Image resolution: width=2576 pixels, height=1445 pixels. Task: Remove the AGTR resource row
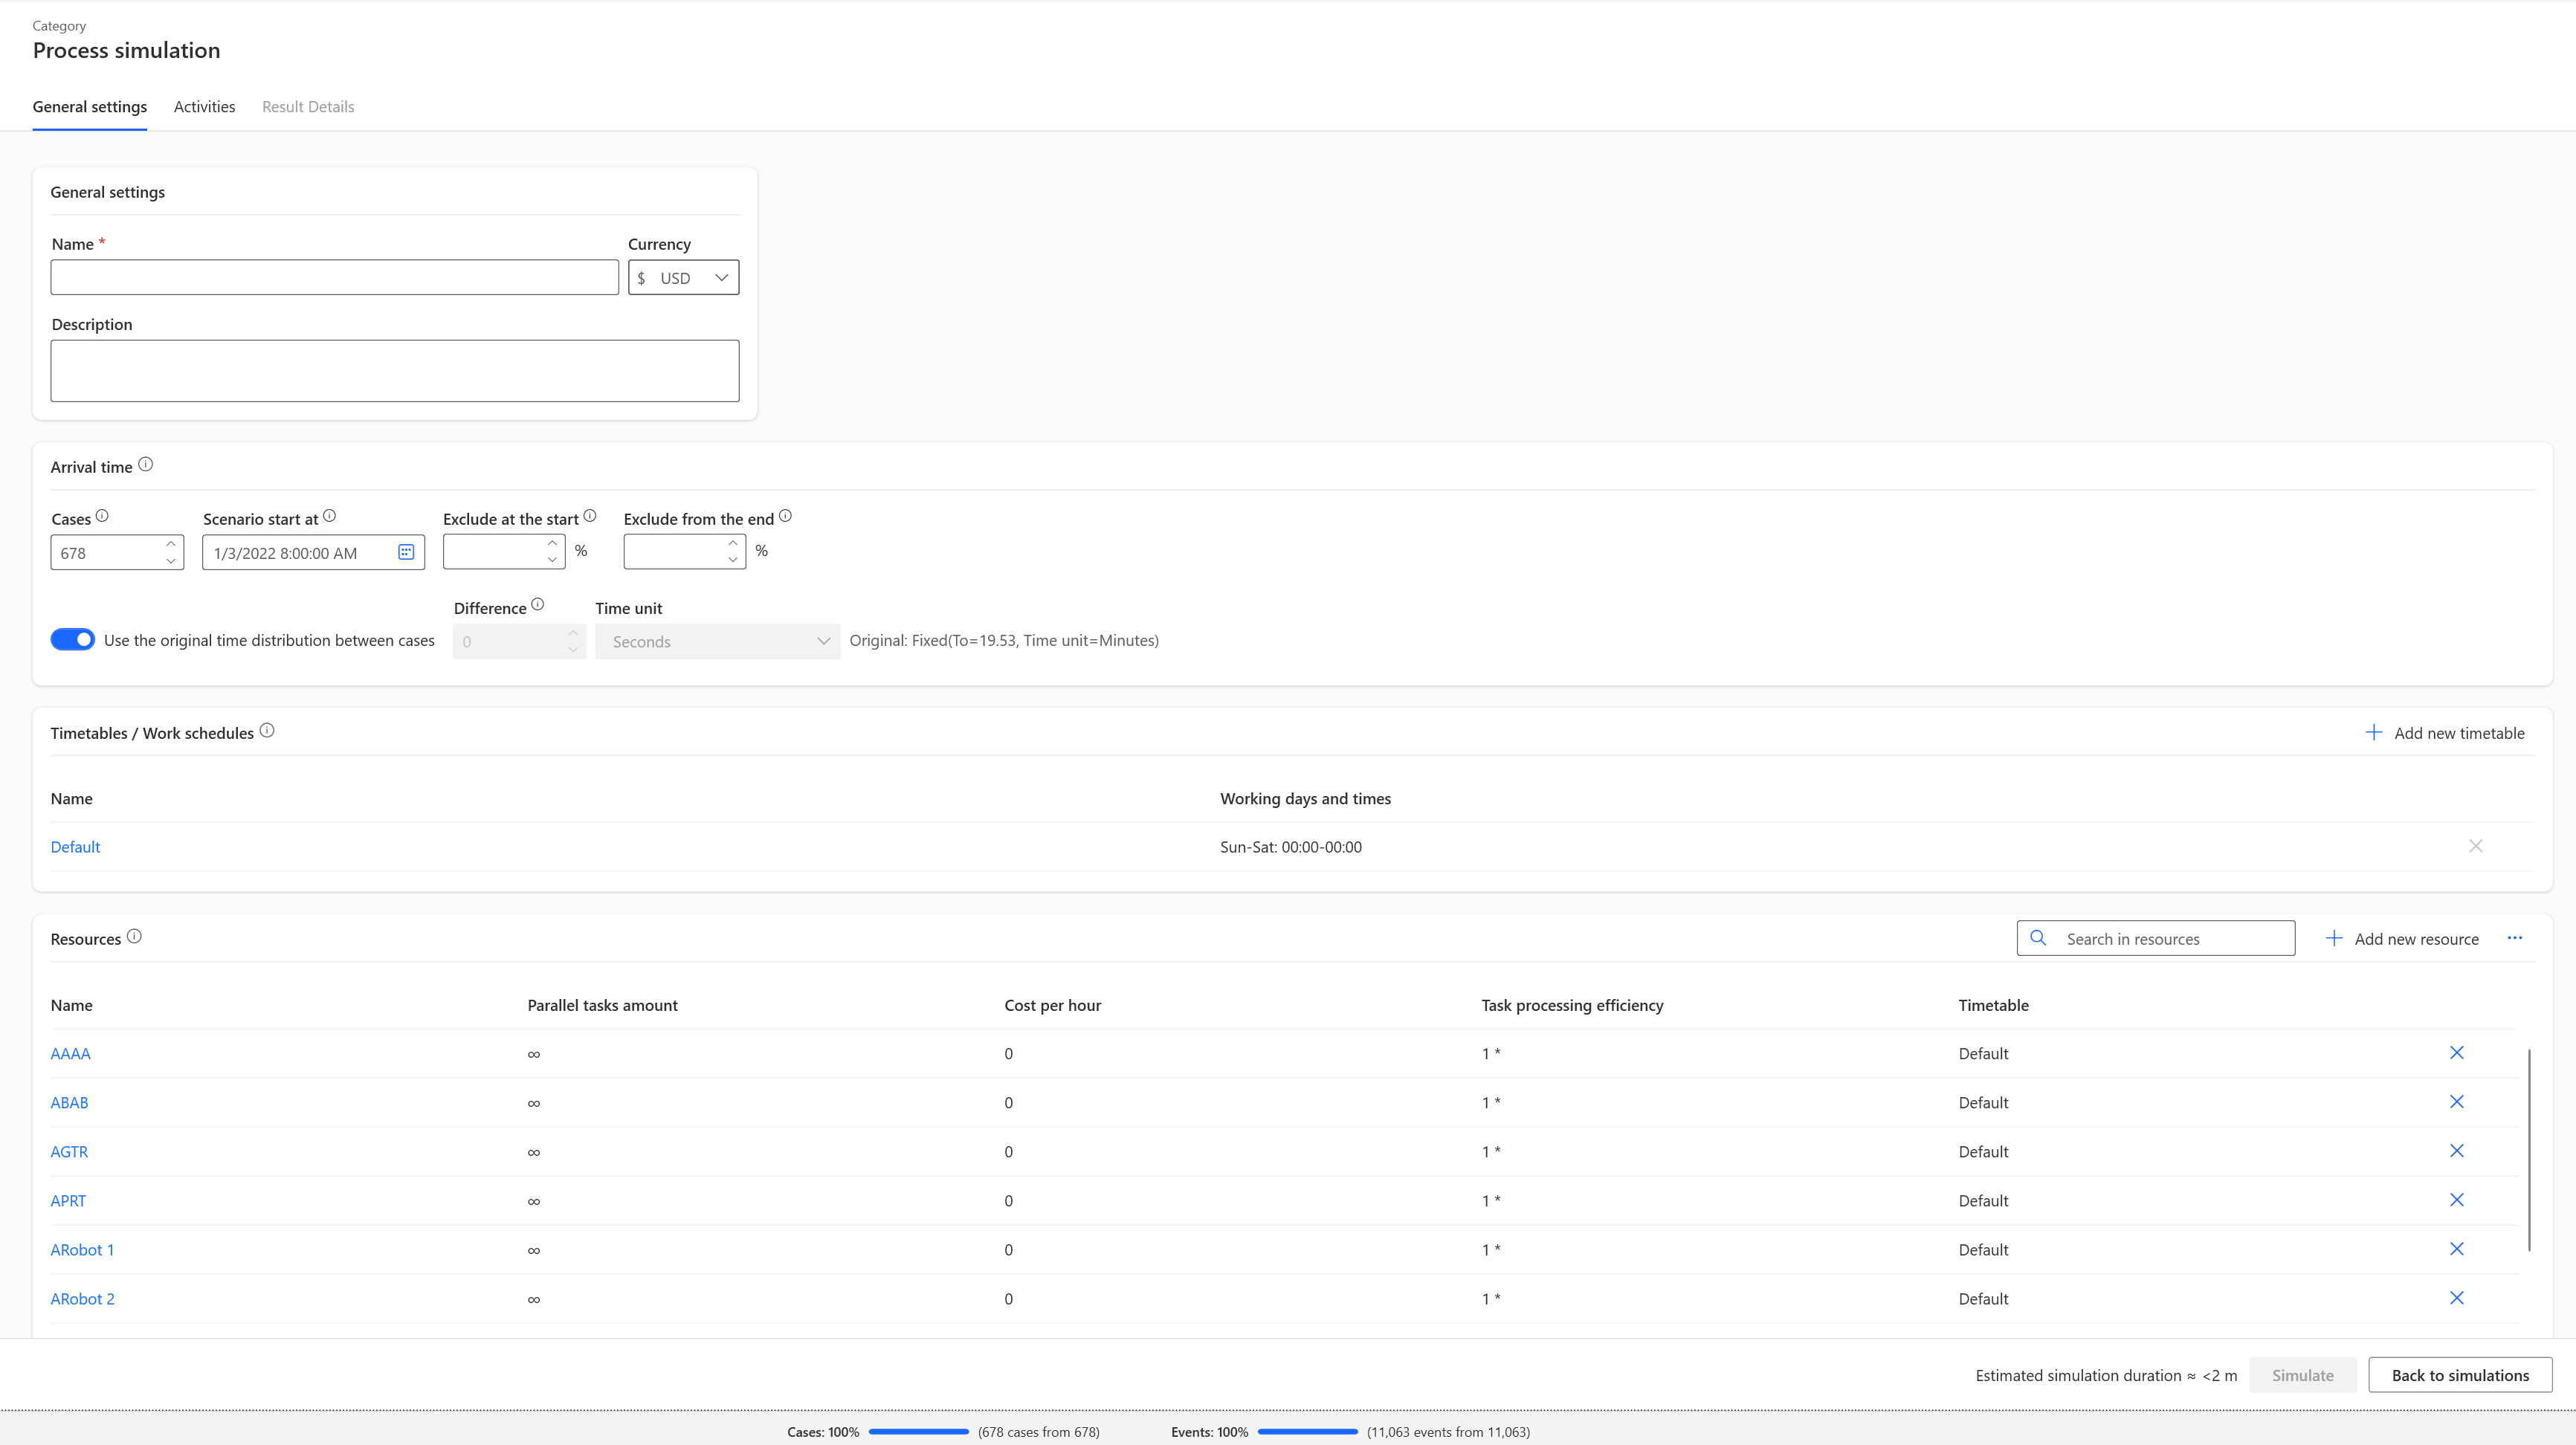coord(2456,1151)
